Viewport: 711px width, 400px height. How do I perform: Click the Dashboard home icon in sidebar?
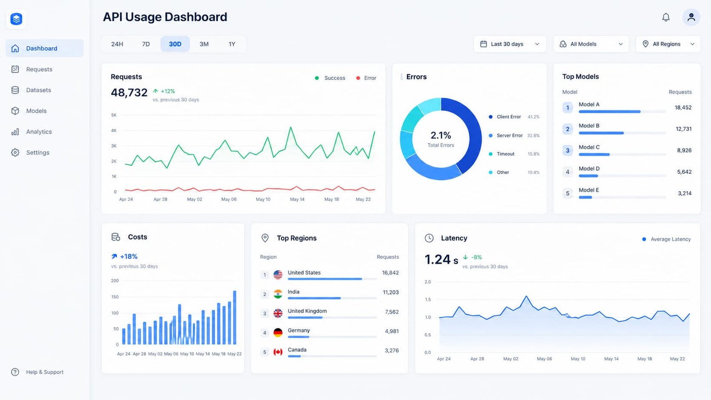tap(15, 48)
